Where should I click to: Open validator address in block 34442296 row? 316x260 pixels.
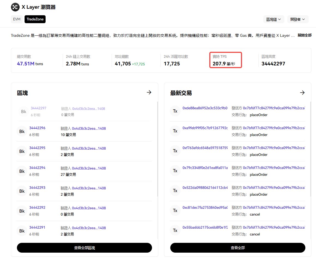click(89, 129)
